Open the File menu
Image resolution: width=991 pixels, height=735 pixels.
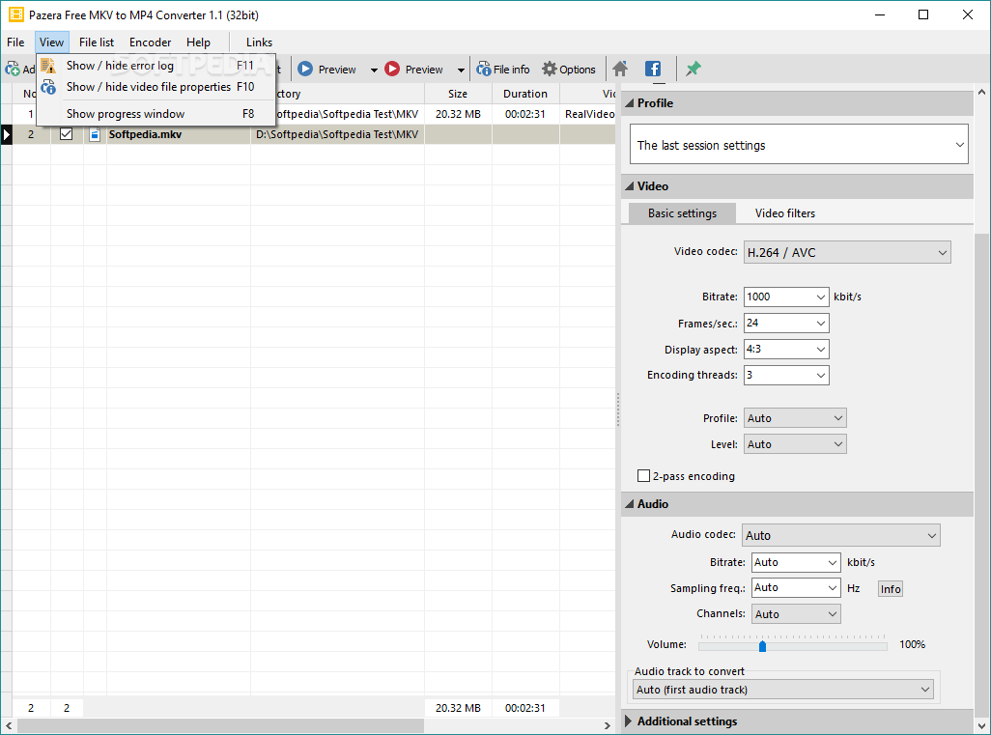coord(15,42)
